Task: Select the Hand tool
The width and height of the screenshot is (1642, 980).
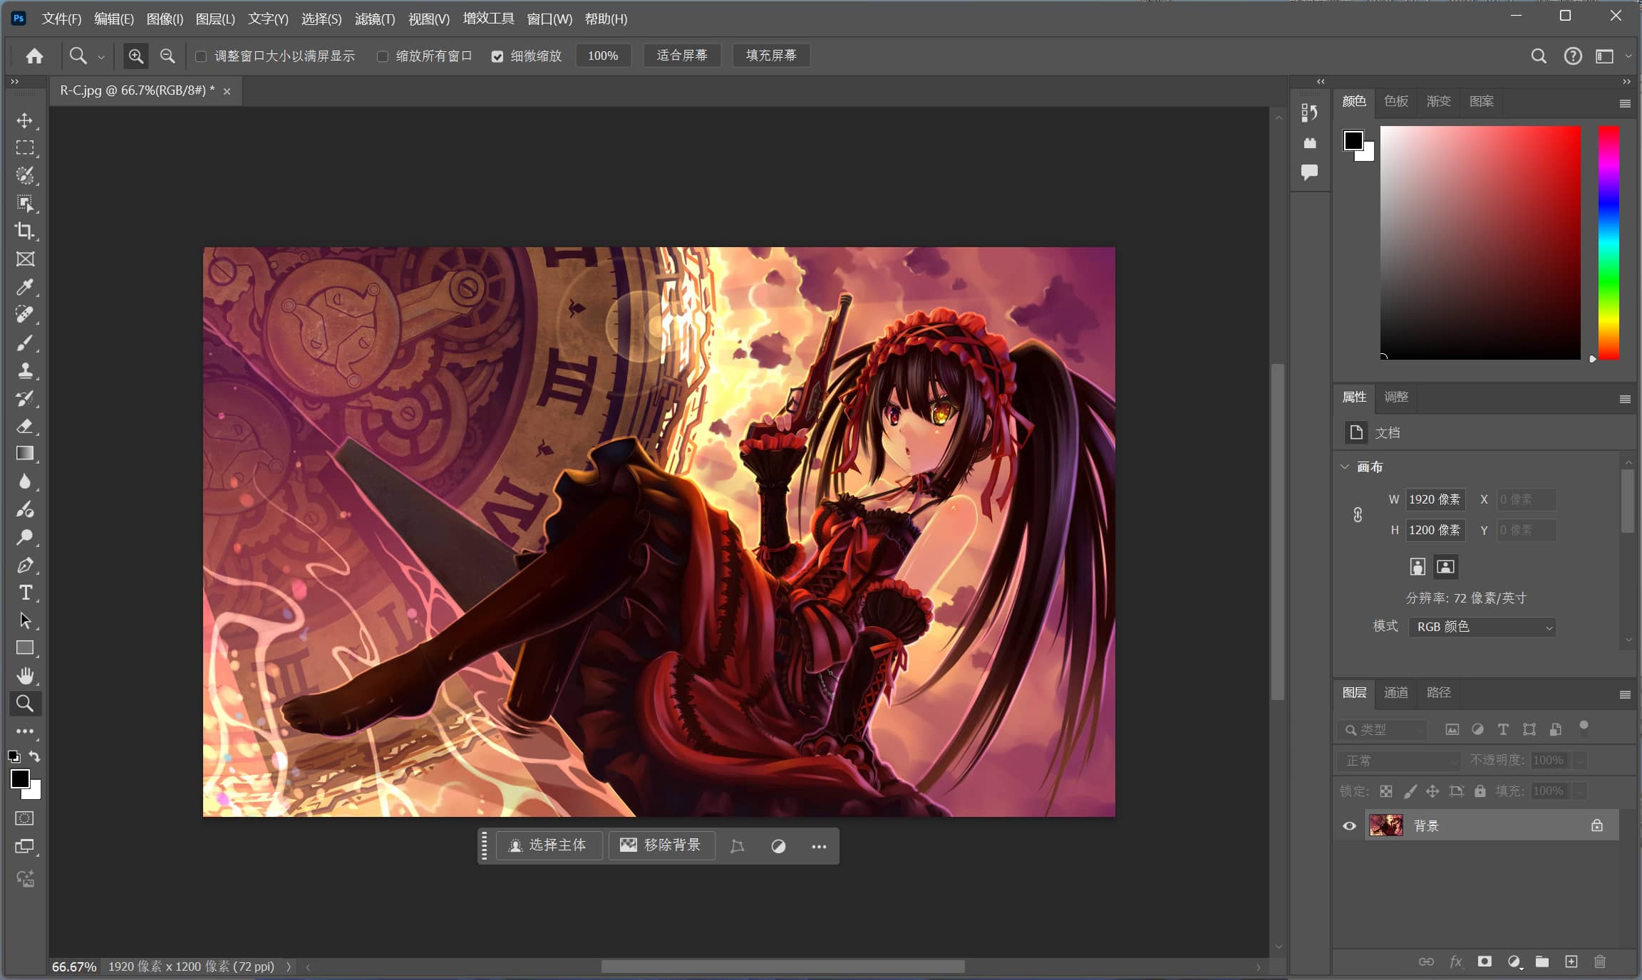Action: [x=25, y=675]
